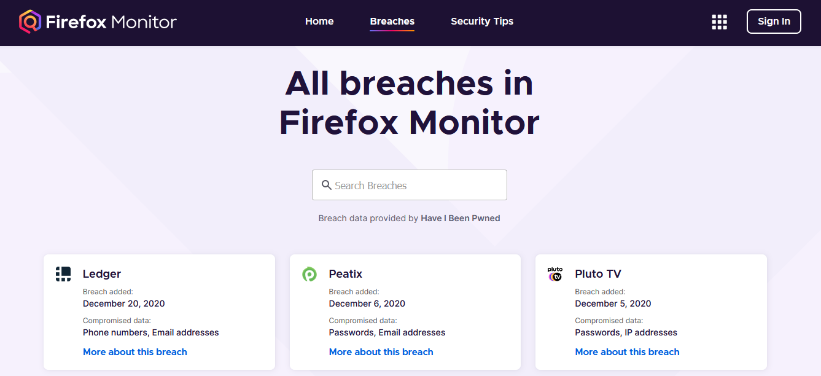Screen dimensions: 821x376
Task: Click the date December 5, 2020
Action: (x=613, y=304)
